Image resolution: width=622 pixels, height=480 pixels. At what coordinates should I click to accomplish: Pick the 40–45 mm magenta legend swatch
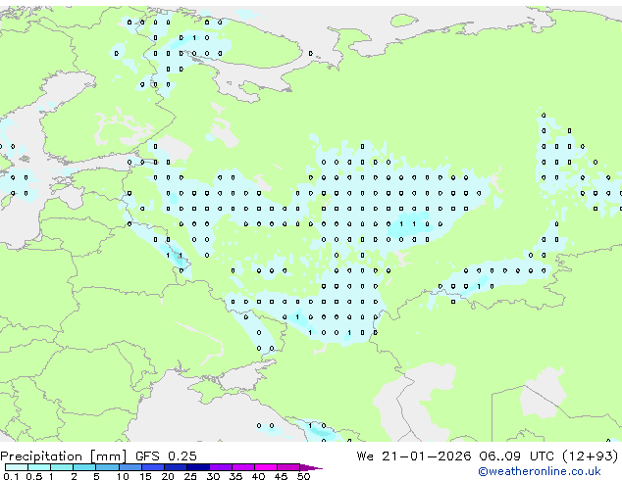click(266, 467)
